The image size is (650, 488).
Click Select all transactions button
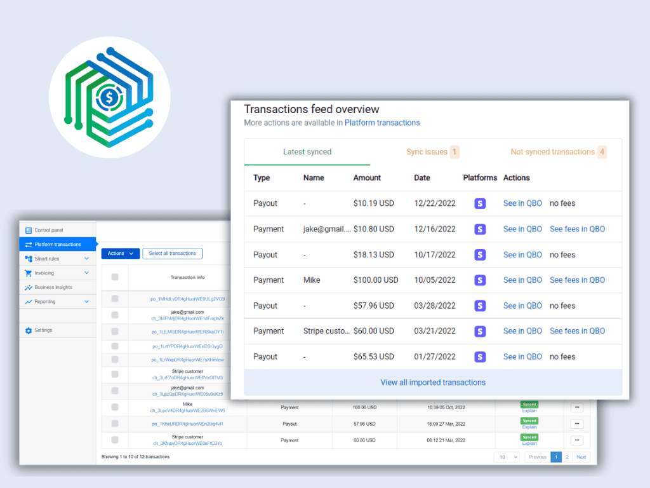click(173, 254)
